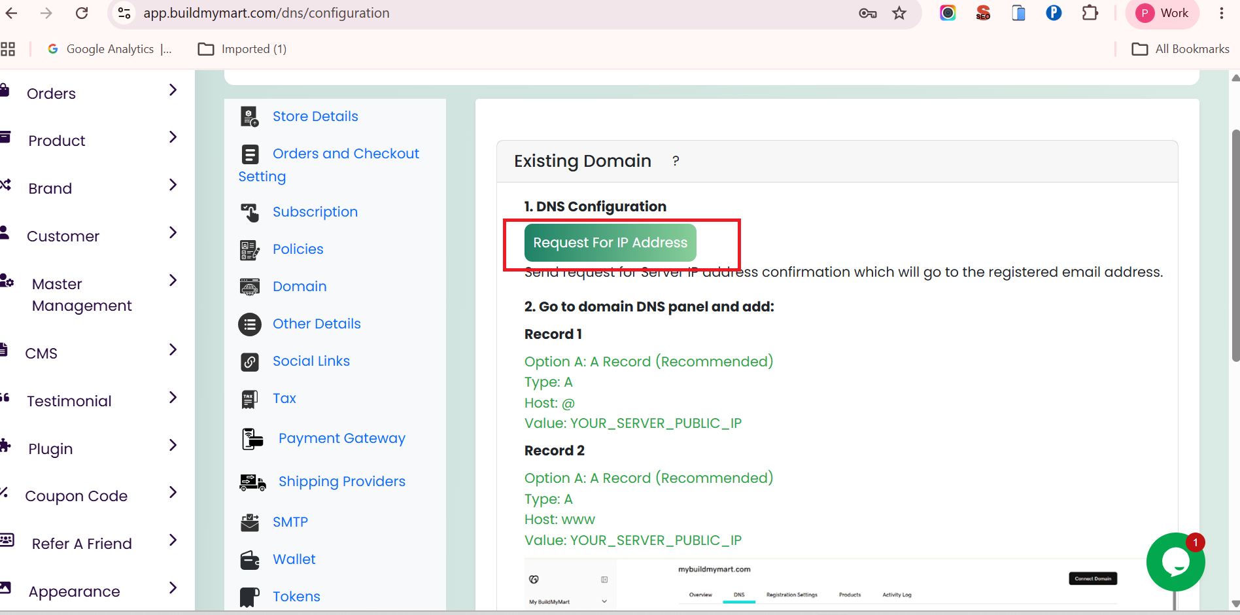Viewport: 1240px width, 615px height.
Task: Open the chat support bubble
Action: [x=1175, y=562]
